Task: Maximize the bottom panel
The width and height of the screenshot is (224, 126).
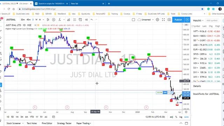Action: (187, 123)
